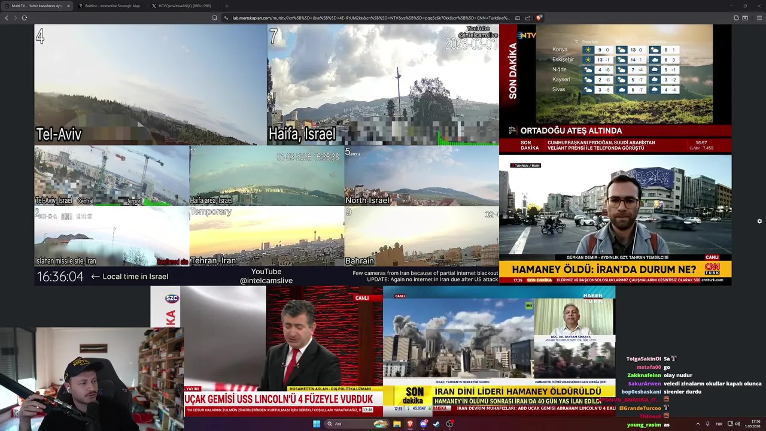Switch to the Multi TV tab
766x431 pixels.
tap(37, 6)
